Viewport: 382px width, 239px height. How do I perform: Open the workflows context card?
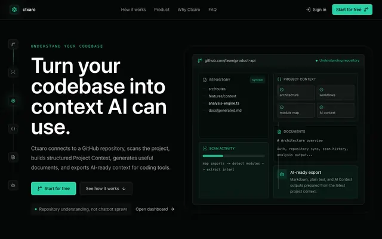pos(335,93)
